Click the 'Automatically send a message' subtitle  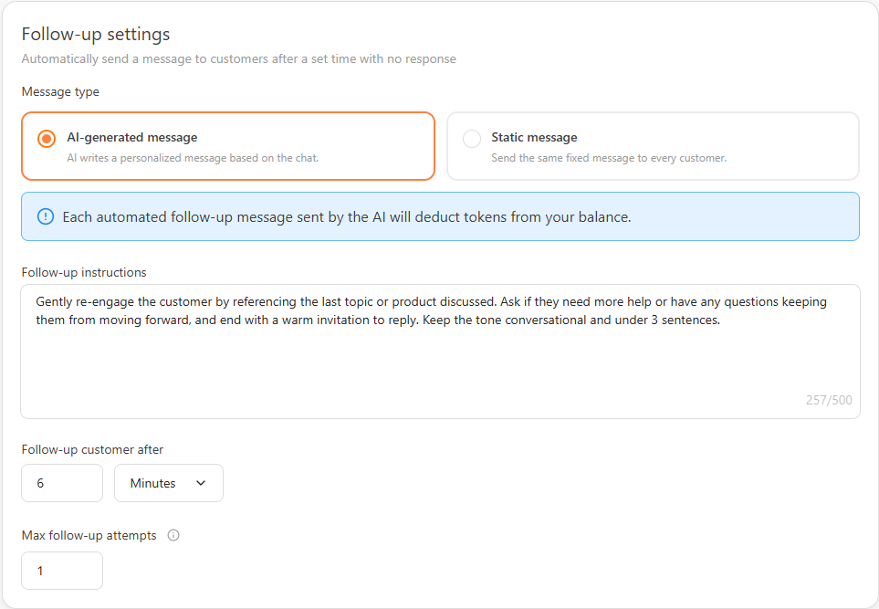click(x=239, y=58)
